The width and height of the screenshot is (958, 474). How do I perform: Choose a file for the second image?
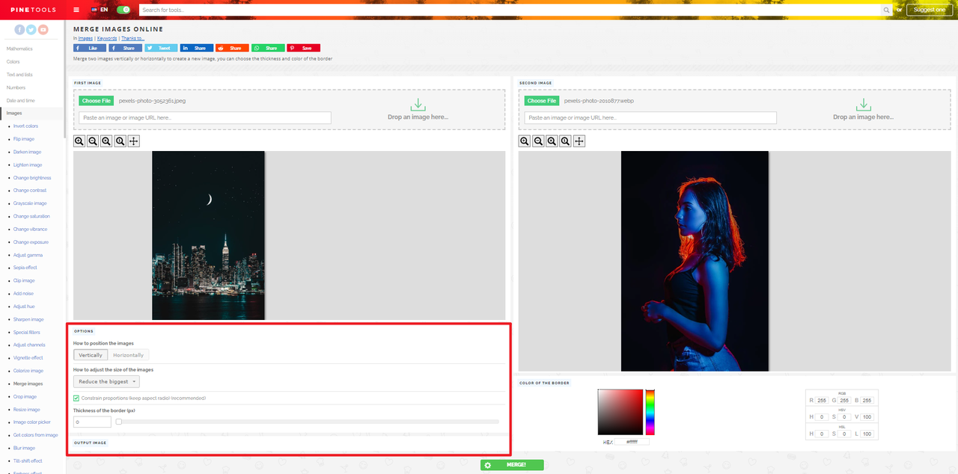click(x=542, y=100)
